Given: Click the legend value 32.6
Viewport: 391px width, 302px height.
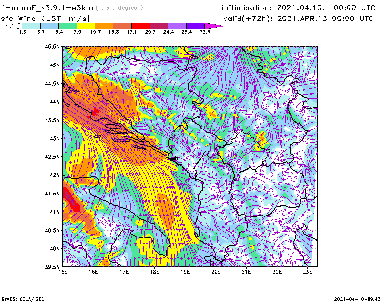Looking at the screenshot, I should click(205, 32).
